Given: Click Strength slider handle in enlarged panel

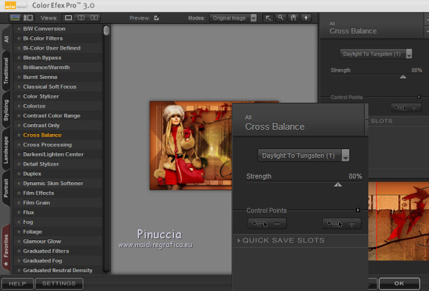Looking at the screenshot, I should (338, 185).
